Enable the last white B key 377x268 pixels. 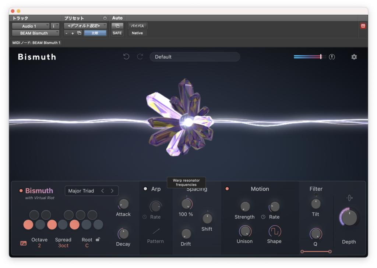98,225
